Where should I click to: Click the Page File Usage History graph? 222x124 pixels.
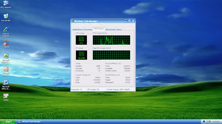(112, 55)
